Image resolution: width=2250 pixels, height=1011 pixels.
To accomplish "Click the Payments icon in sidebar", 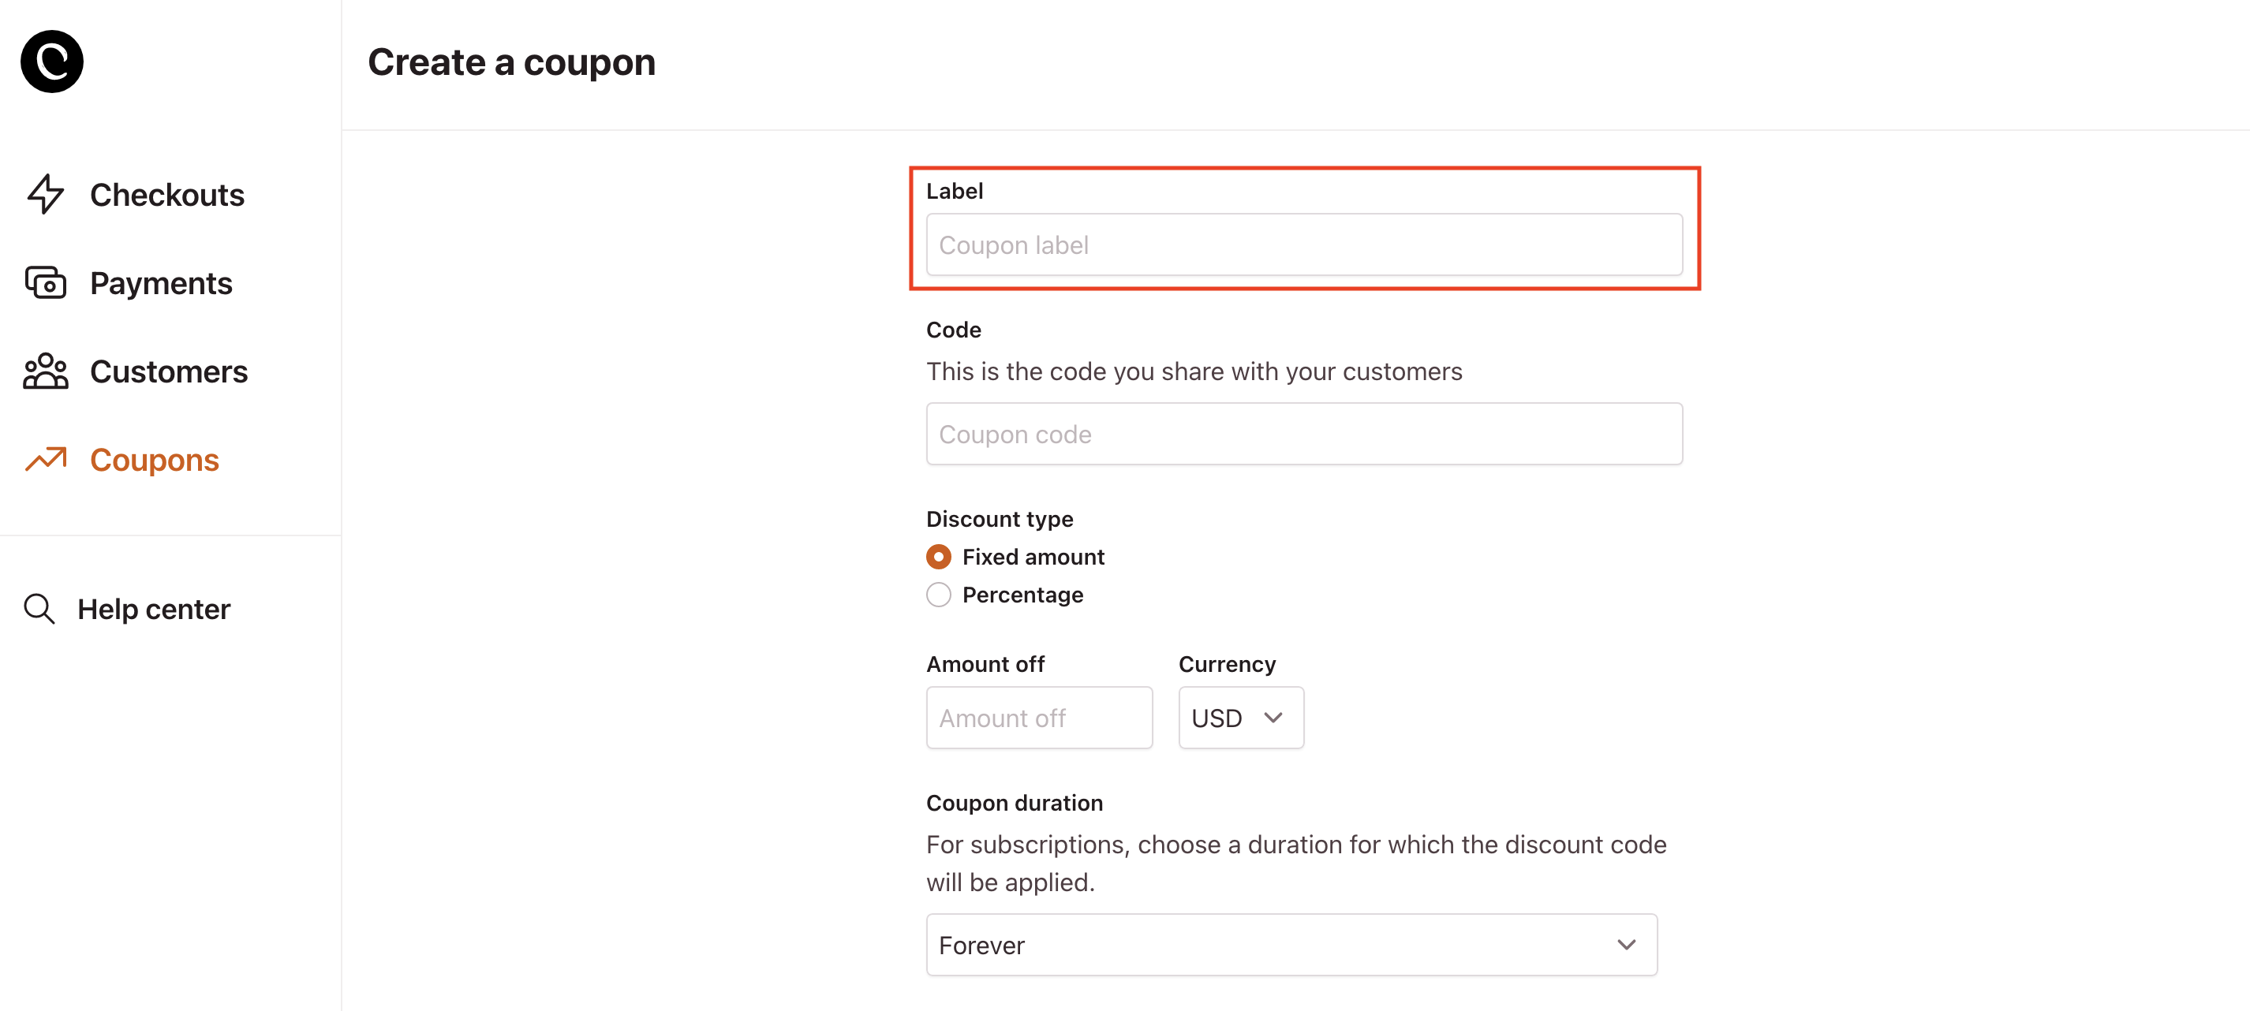I will [44, 282].
